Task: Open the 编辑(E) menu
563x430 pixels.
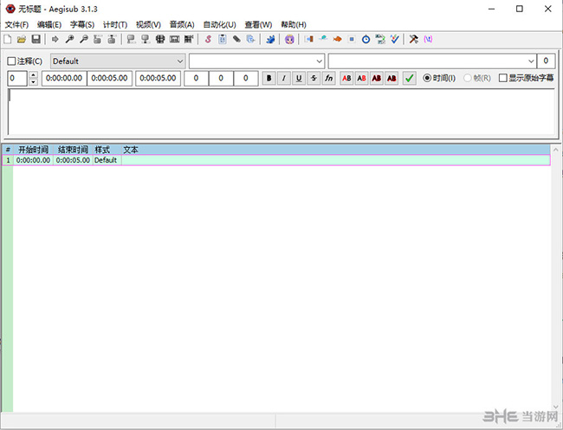Action: point(49,25)
